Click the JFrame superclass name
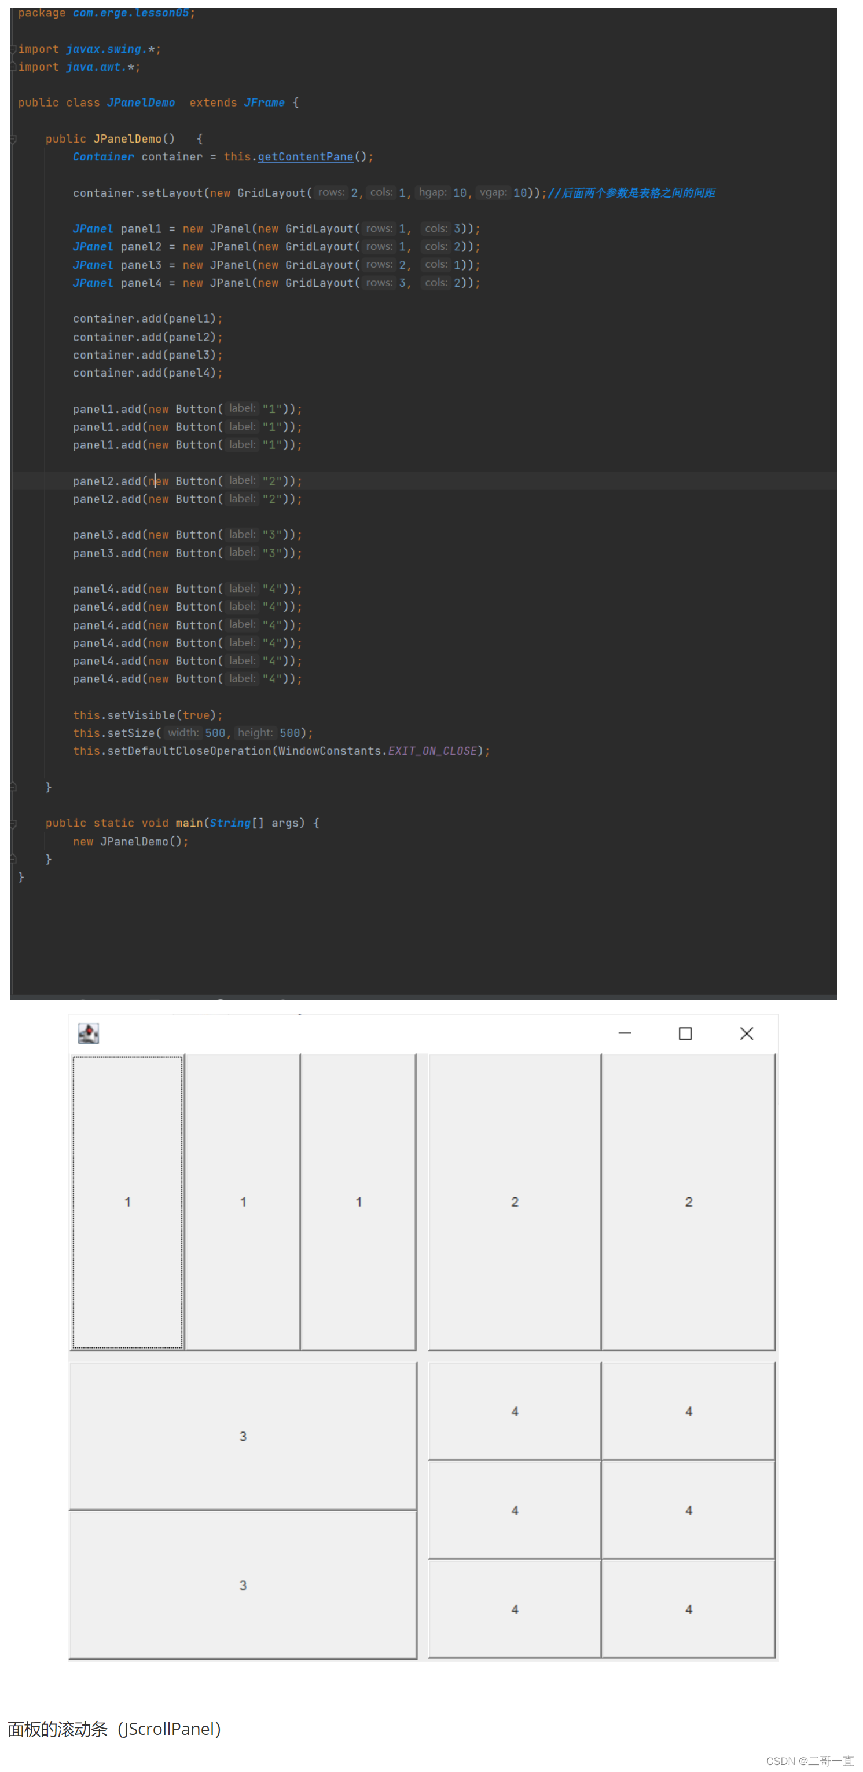 click(264, 103)
